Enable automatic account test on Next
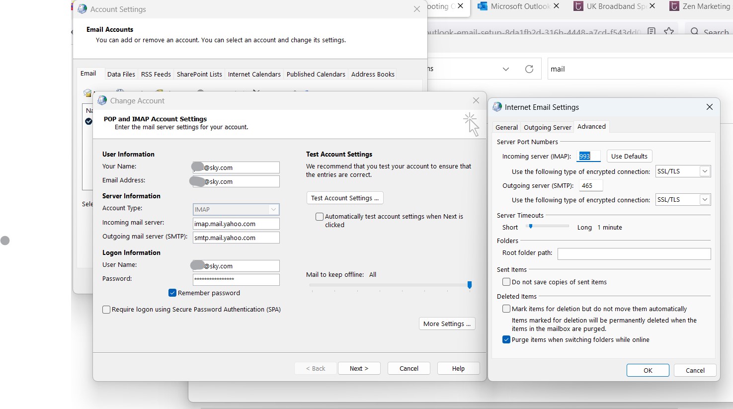 (x=320, y=217)
